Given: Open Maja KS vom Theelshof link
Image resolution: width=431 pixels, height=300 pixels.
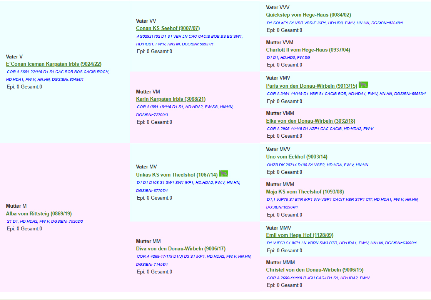Looking at the screenshot, I should point(305,192).
